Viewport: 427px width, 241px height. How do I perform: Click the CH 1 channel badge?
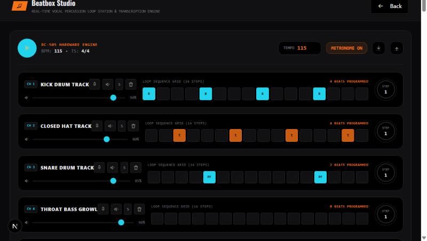pyautogui.click(x=31, y=84)
